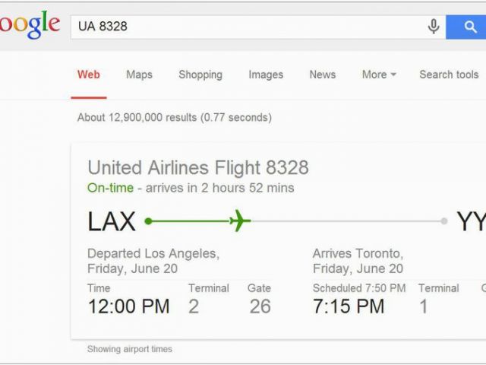Click the green LAX departure dot

149,221
